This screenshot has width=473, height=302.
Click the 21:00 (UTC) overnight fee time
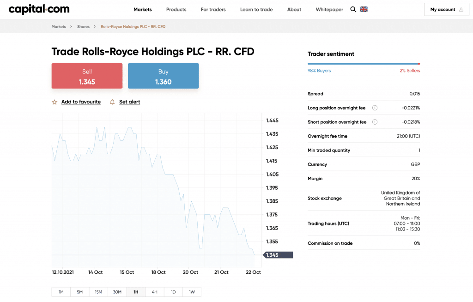(408, 136)
